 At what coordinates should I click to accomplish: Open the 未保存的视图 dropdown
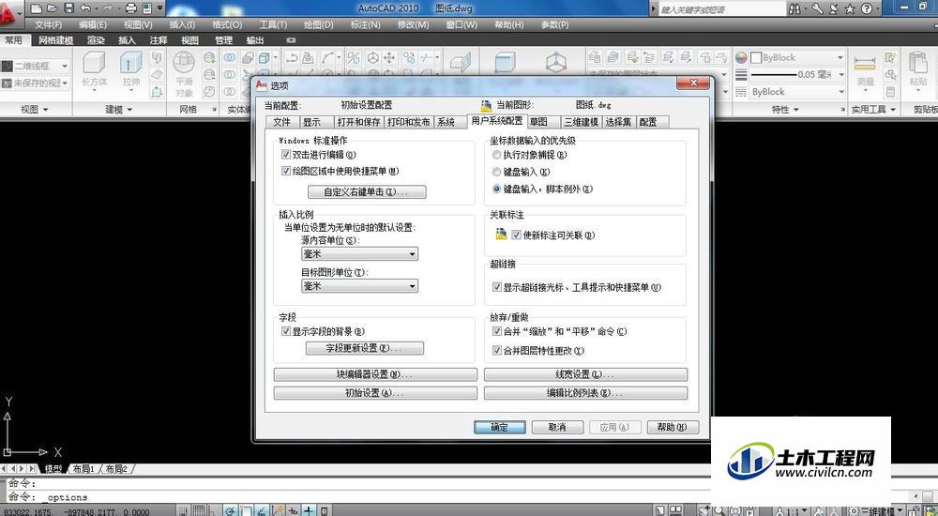coord(36,83)
